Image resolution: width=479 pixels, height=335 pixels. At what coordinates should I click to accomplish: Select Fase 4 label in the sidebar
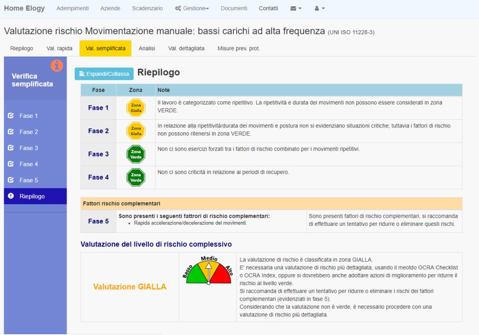tap(29, 164)
